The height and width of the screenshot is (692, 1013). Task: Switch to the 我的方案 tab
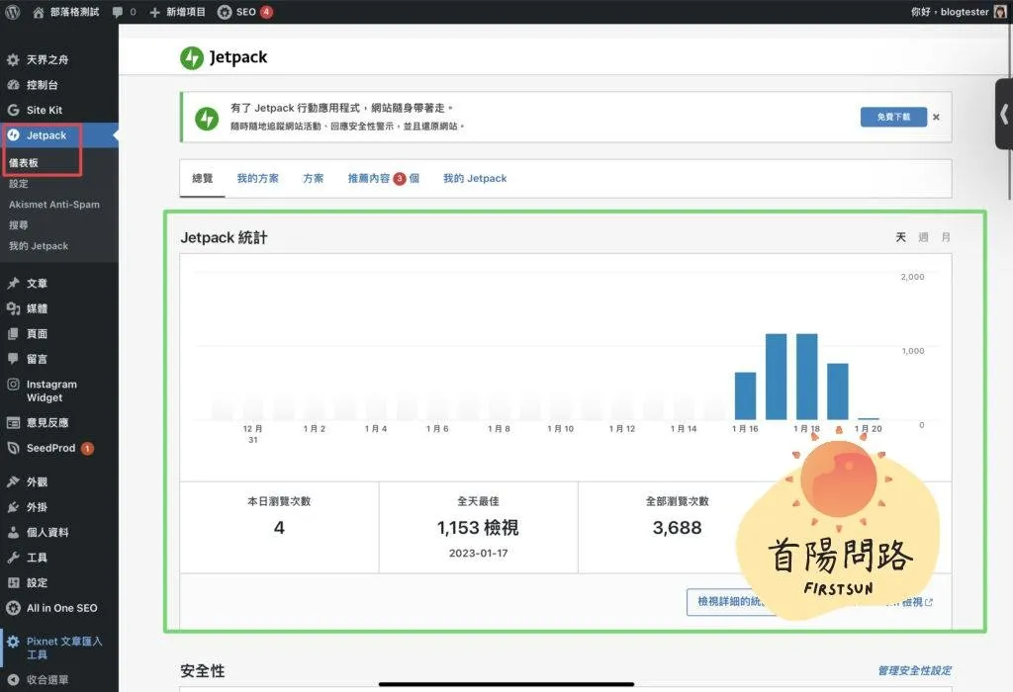coord(257,179)
